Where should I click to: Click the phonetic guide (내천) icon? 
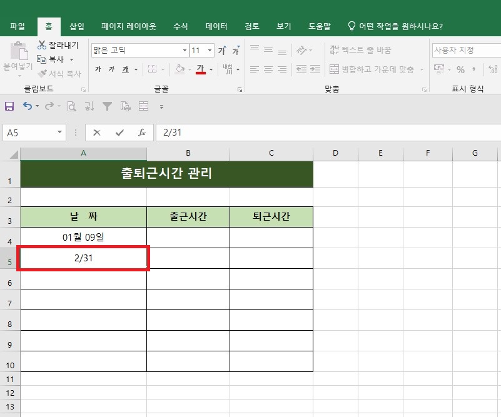(x=228, y=69)
